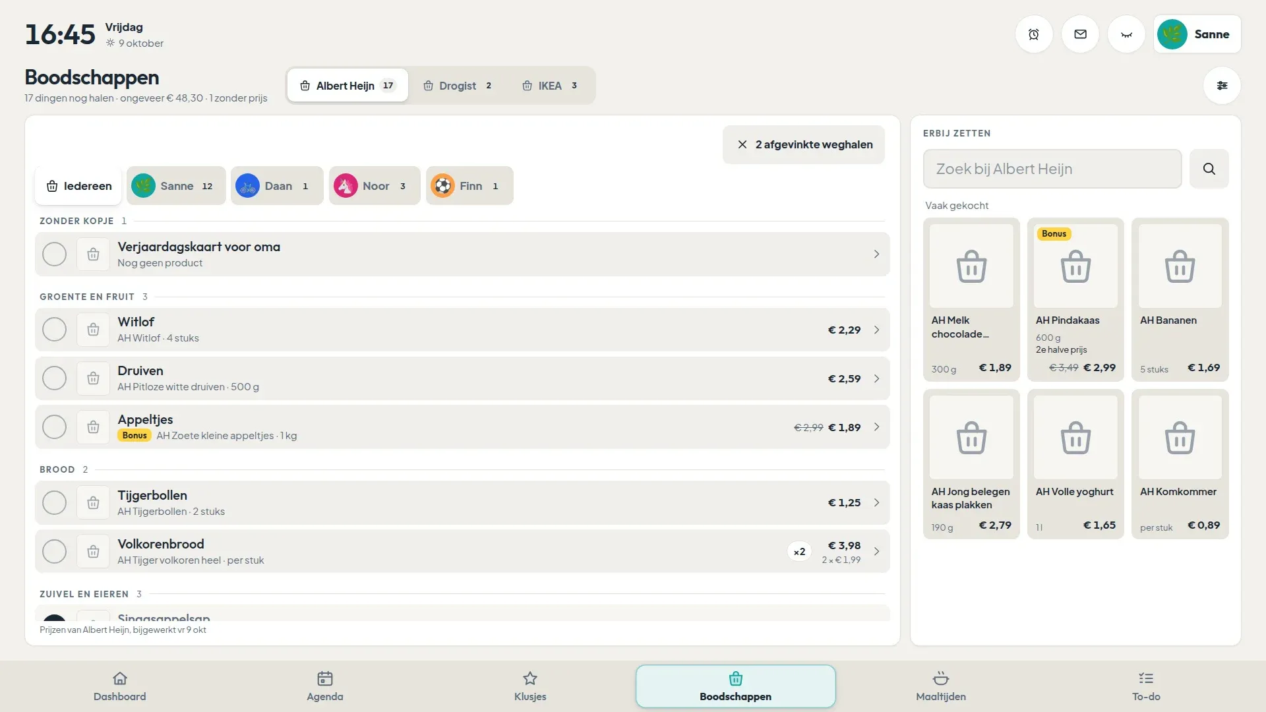Viewport: 1266px width, 712px height.
Task: Expand Druiven row chevron
Action: pos(876,378)
